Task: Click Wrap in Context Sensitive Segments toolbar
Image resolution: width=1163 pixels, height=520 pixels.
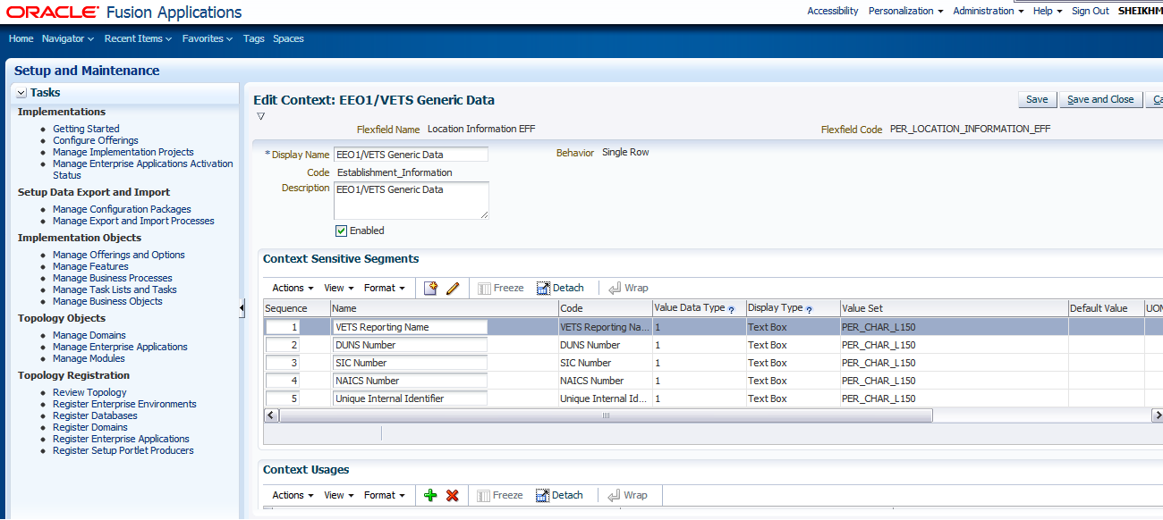Action: 628,288
